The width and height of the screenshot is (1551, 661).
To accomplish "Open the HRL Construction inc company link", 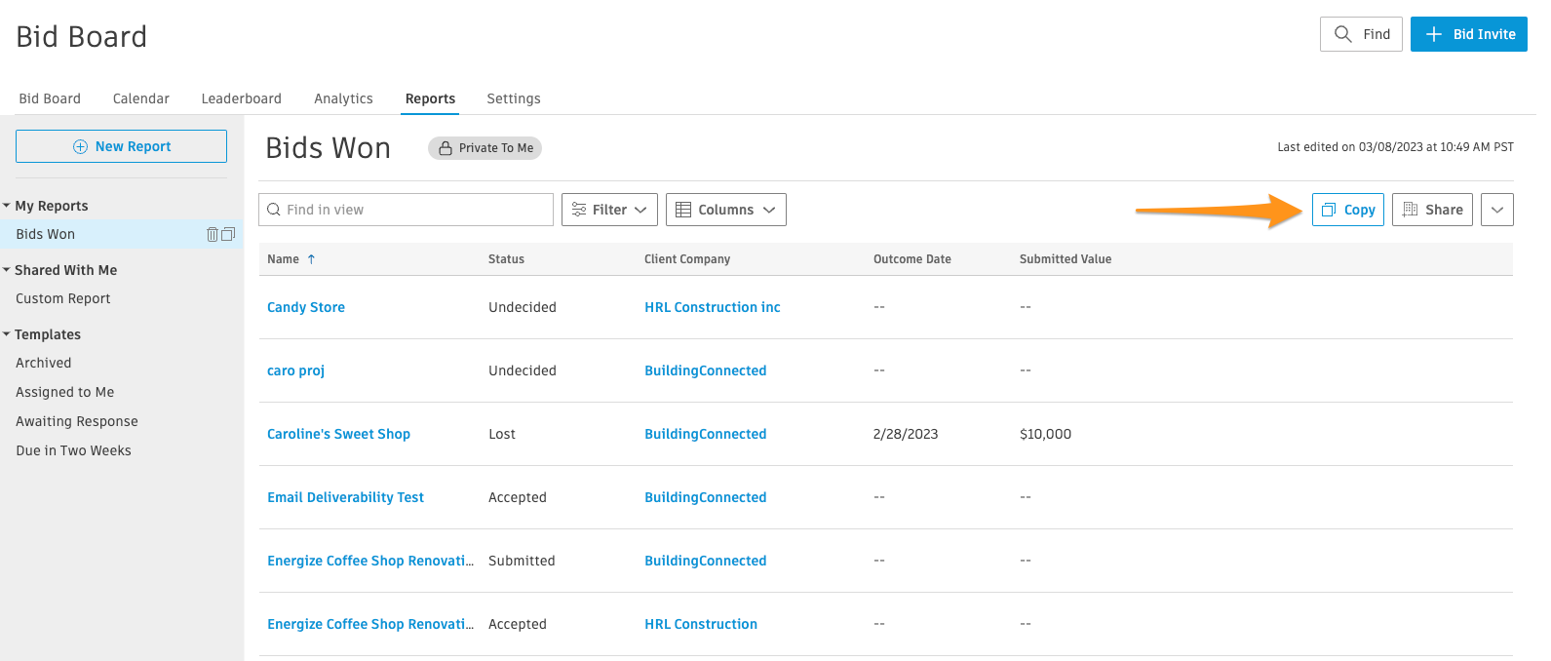I will (x=712, y=307).
